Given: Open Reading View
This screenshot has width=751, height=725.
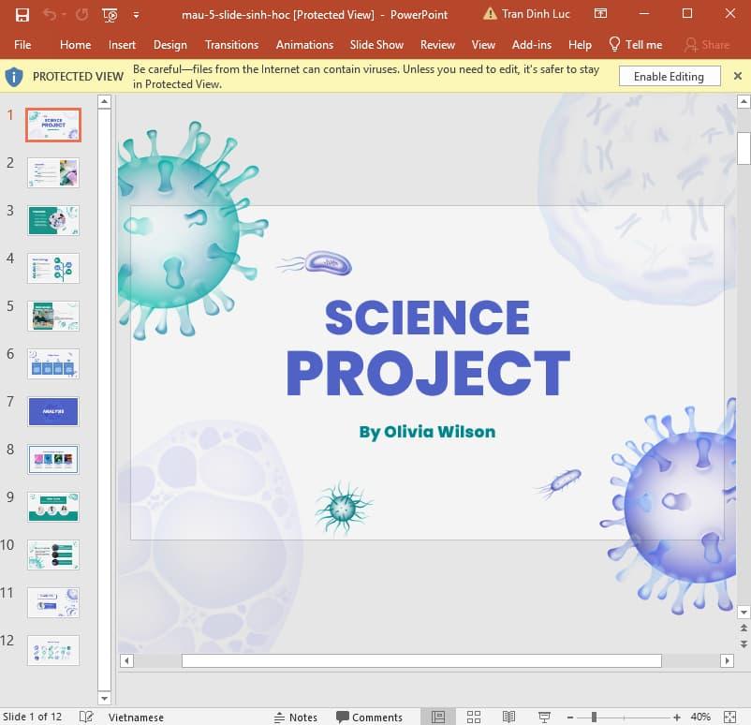Looking at the screenshot, I should click(x=508, y=717).
